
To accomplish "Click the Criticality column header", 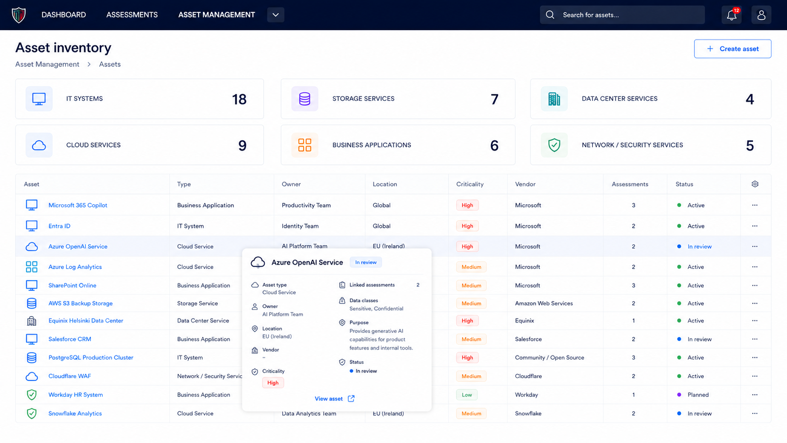I will (x=470, y=184).
